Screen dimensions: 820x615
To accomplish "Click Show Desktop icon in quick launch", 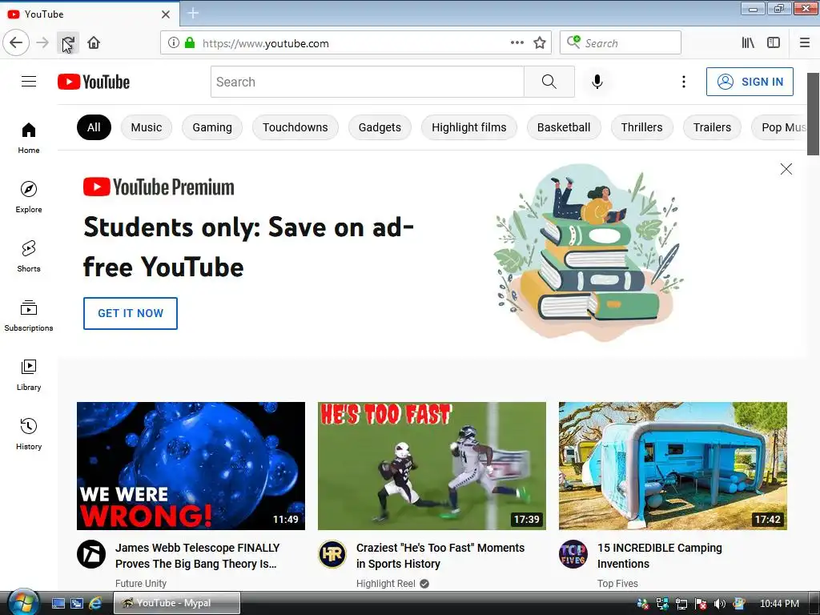I will (58, 603).
